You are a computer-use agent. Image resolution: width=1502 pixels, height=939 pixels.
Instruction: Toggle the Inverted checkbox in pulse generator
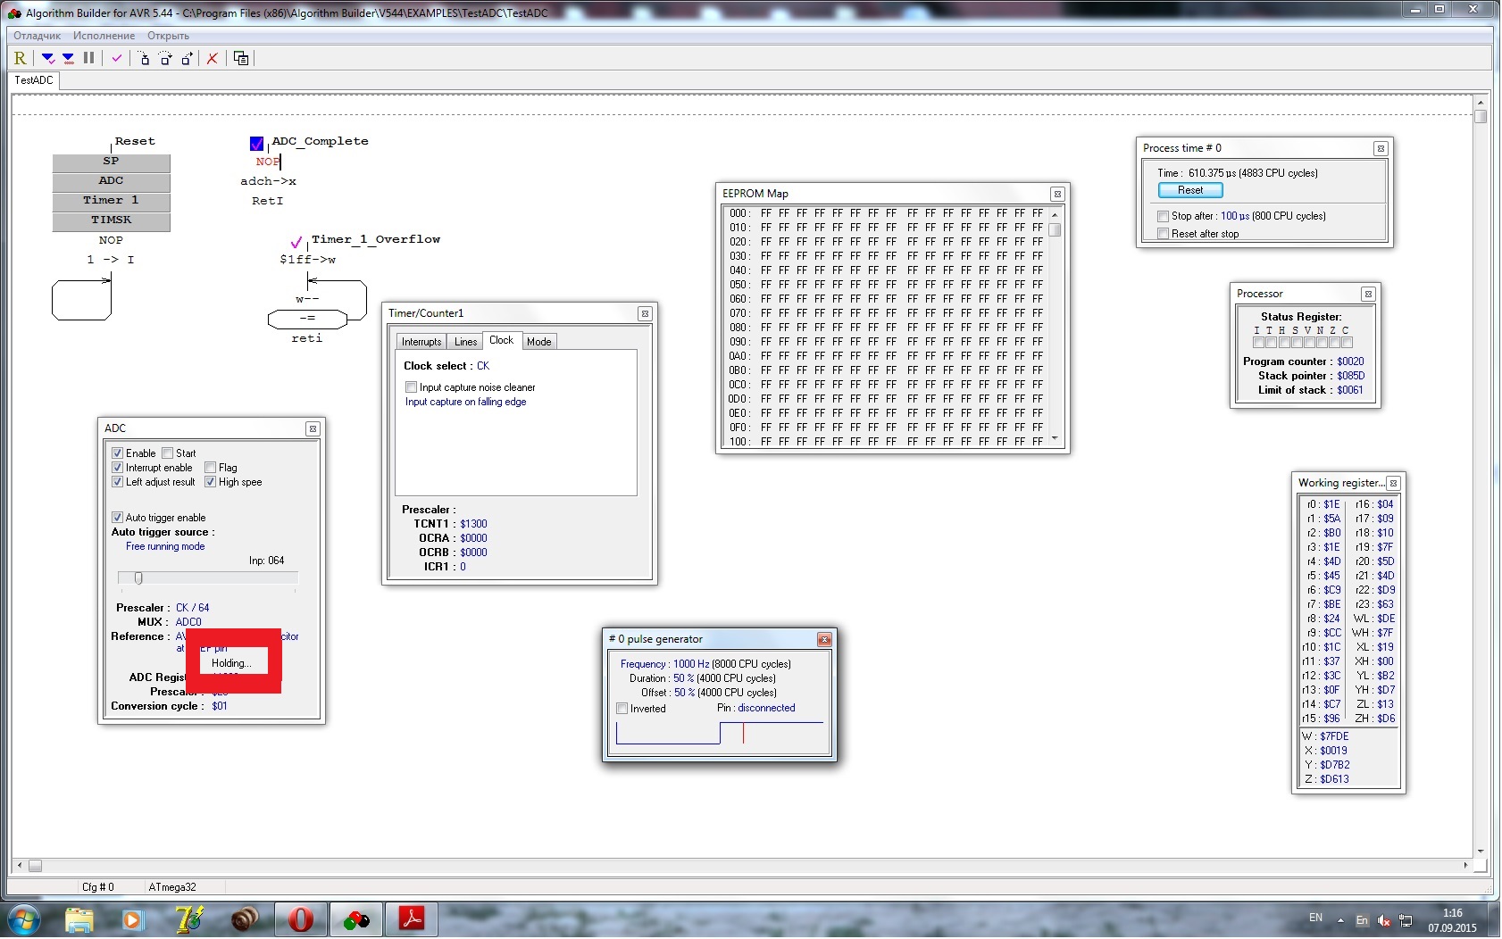point(622,709)
